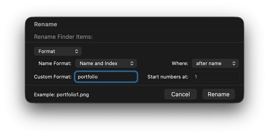Click the number 1 in start field
Screen dimensions: 269x136
point(196,77)
